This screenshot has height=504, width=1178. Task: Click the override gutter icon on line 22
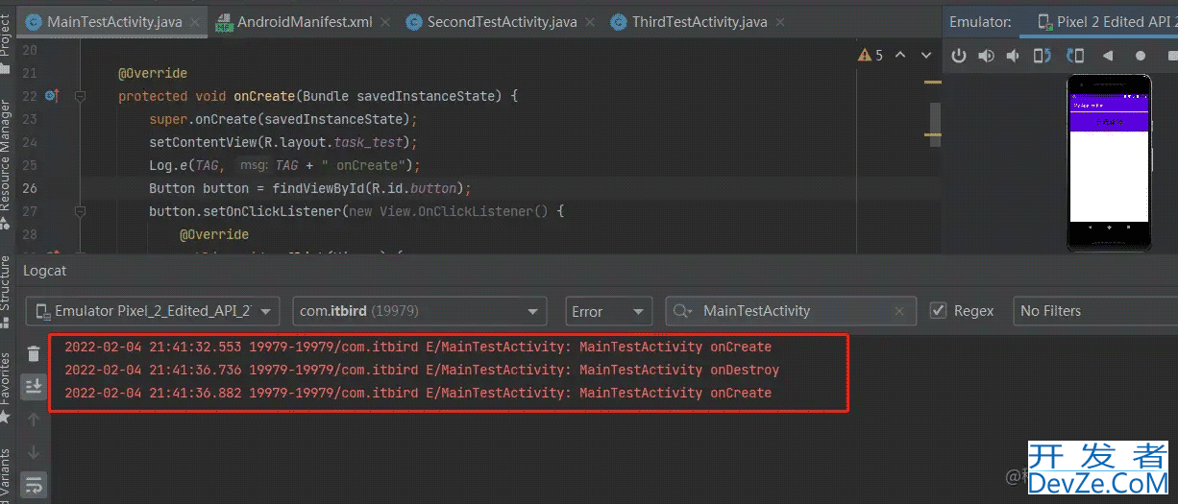[x=52, y=96]
